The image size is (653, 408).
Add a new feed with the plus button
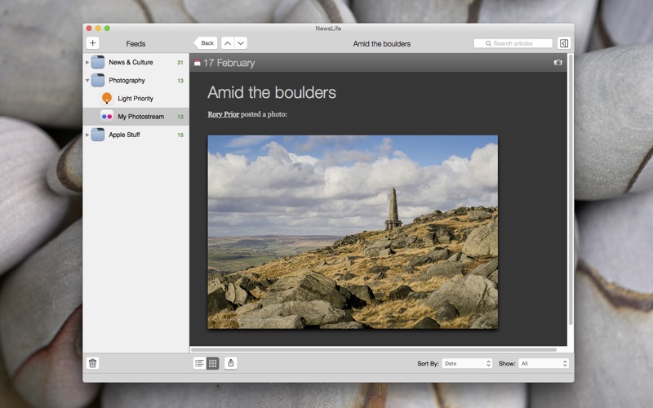[x=92, y=43]
